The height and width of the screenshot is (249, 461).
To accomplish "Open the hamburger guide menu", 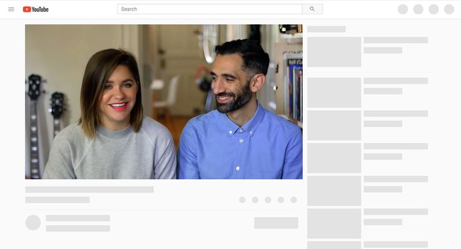I will click(11, 9).
